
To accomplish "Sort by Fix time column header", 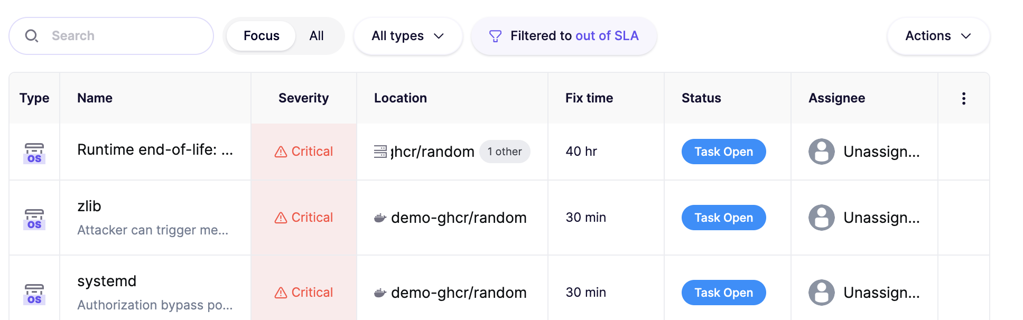I will (589, 98).
